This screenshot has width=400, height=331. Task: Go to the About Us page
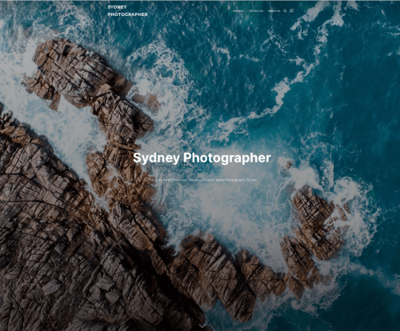pyautogui.click(x=274, y=11)
